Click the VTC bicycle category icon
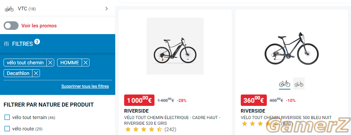 [x=9, y=9]
